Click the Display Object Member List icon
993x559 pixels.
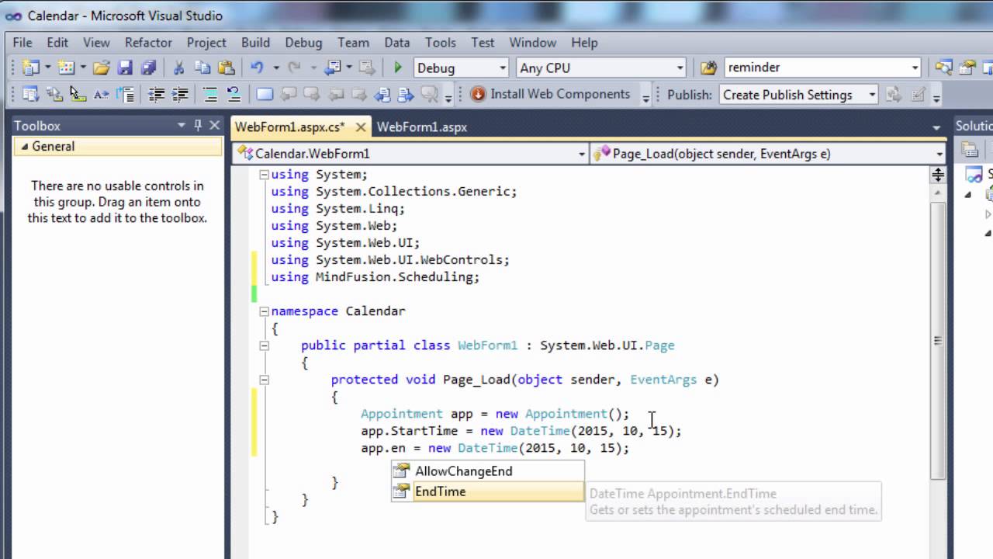pyautogui.click(x=31, y=95)
